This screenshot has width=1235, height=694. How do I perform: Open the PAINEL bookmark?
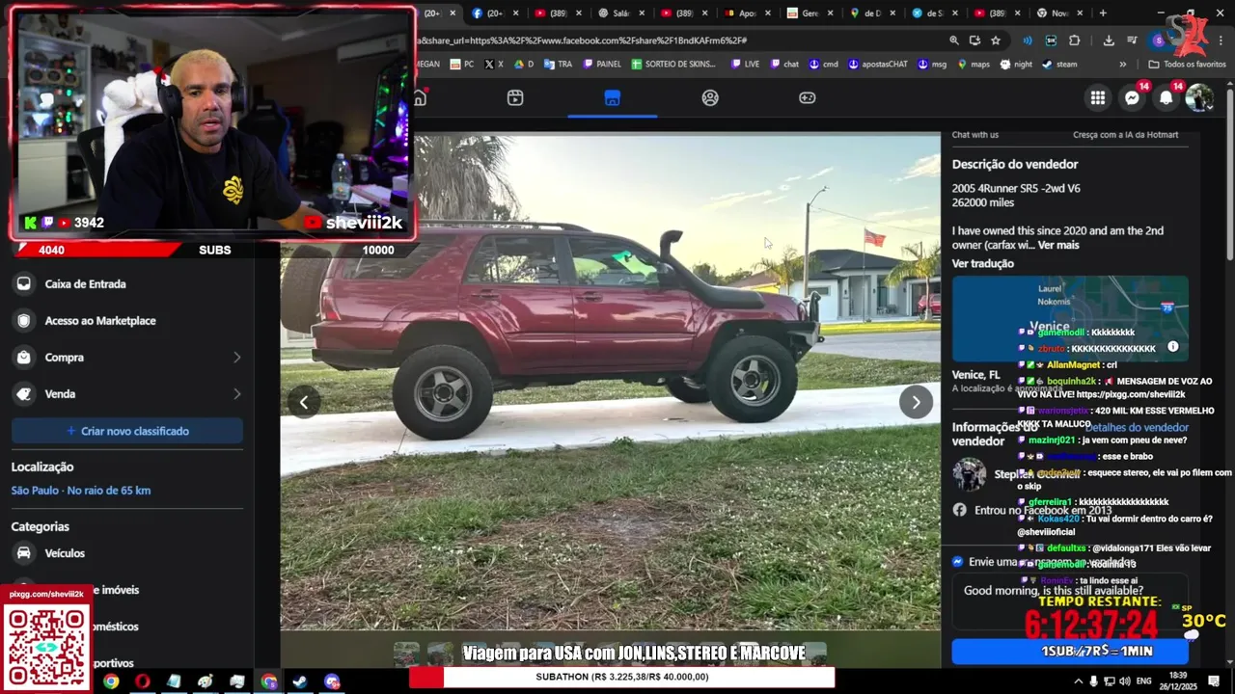(x=602, y=65)
